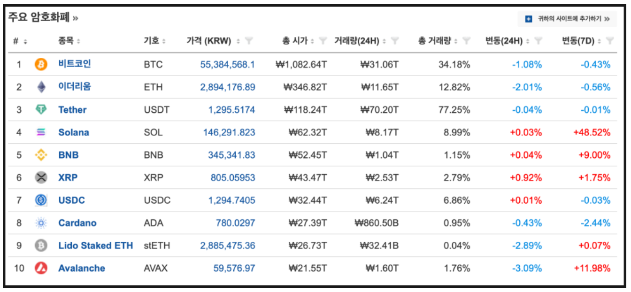Viewport: 631px width, 292px height.
Task: Open the Tether coin page link
Action: [72, 110]
